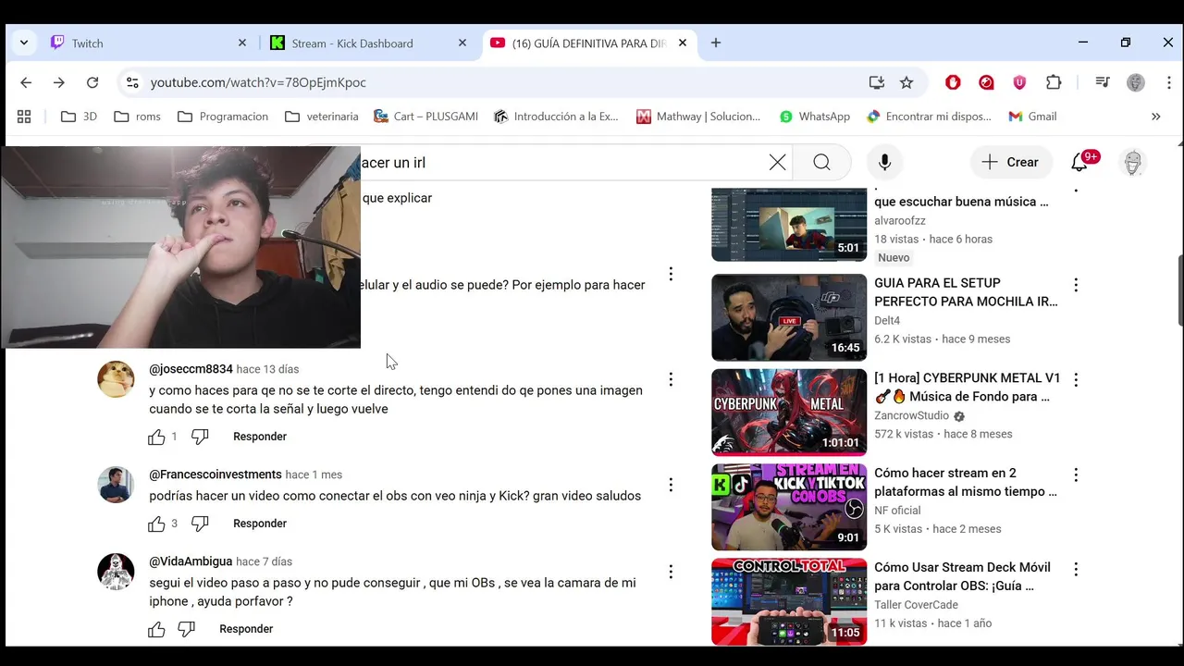Viewport: 1184px width, 666px height.
Task: Open options for the Taller CoverCade video
Action: [x=1076, y=569]
